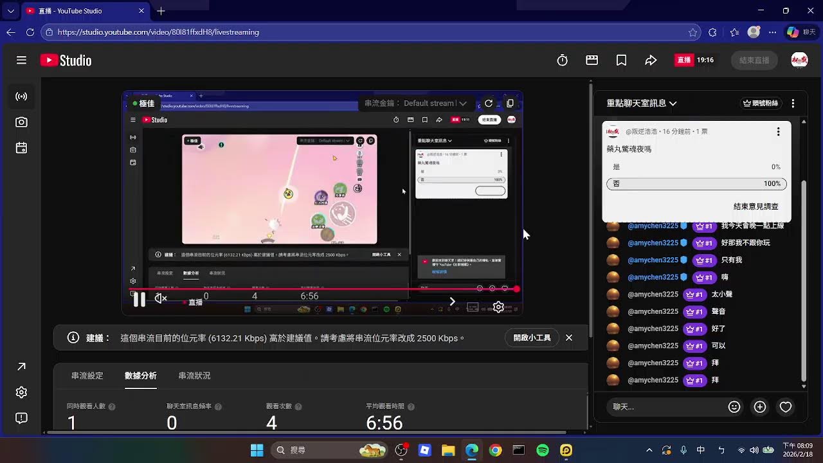Click the 結束直播 end stream button
The image size is (823, 463).
tap(754, 60)
